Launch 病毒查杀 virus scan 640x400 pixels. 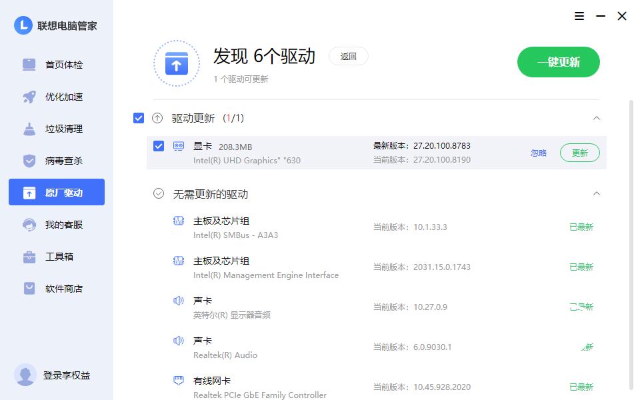[x=64, y=161]
